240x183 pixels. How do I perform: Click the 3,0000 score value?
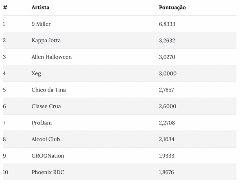168,74
